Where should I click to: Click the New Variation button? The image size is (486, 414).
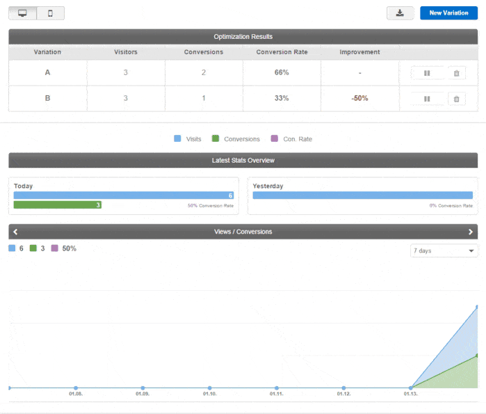(448, 13)
